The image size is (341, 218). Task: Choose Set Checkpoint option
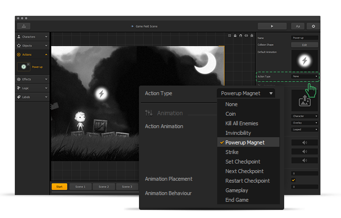248,162
